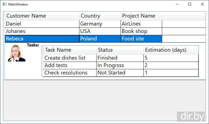The image size is (209, 124).
Task: Click the USA country cell
Action: point(100,31)
